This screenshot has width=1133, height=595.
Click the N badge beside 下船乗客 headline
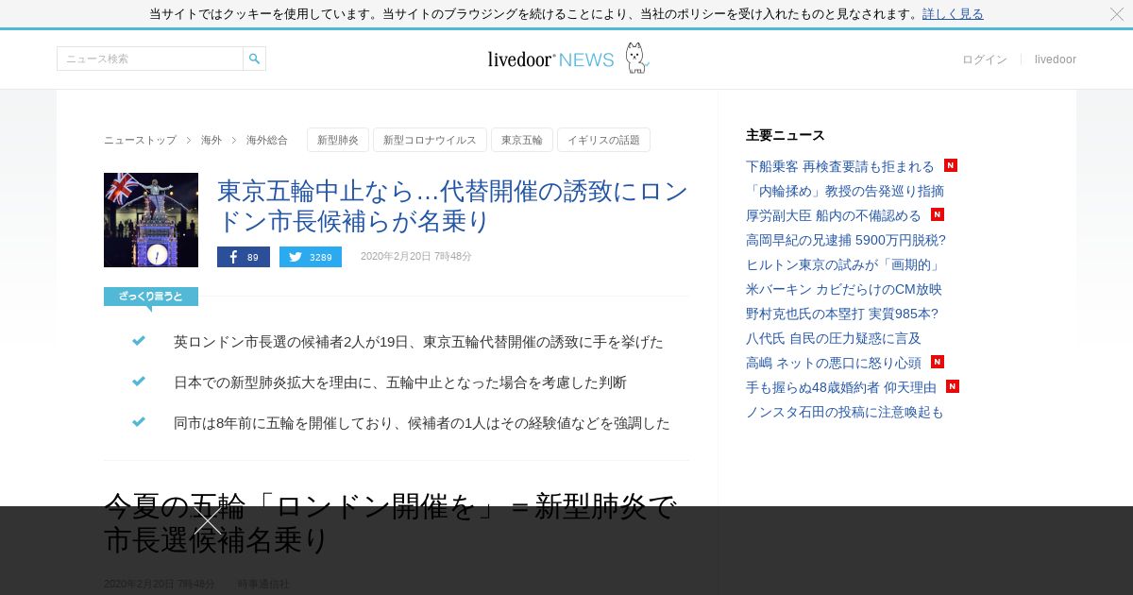[x=951, y=165]
